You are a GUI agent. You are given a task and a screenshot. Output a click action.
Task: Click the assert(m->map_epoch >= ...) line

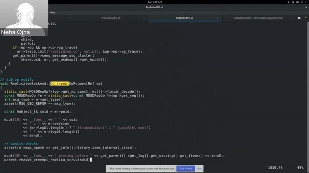[x=70, y=148]
